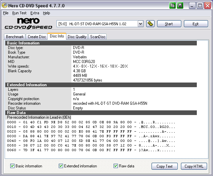Click the raw data row starting 0060
213x176 pixels.
pyautogui.click(x=91, y=150)
